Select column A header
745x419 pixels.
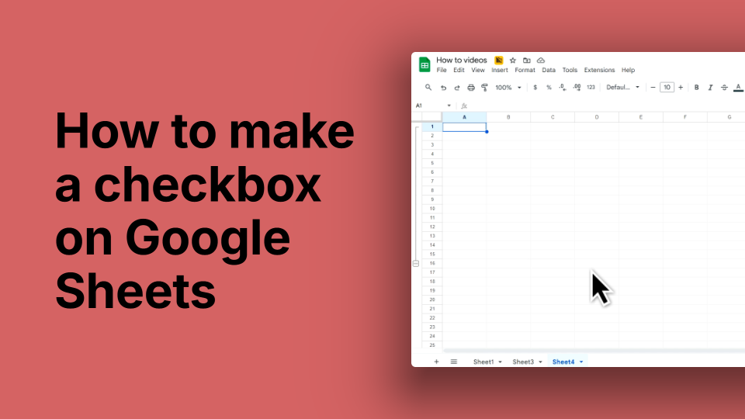[x=464, y=117]
